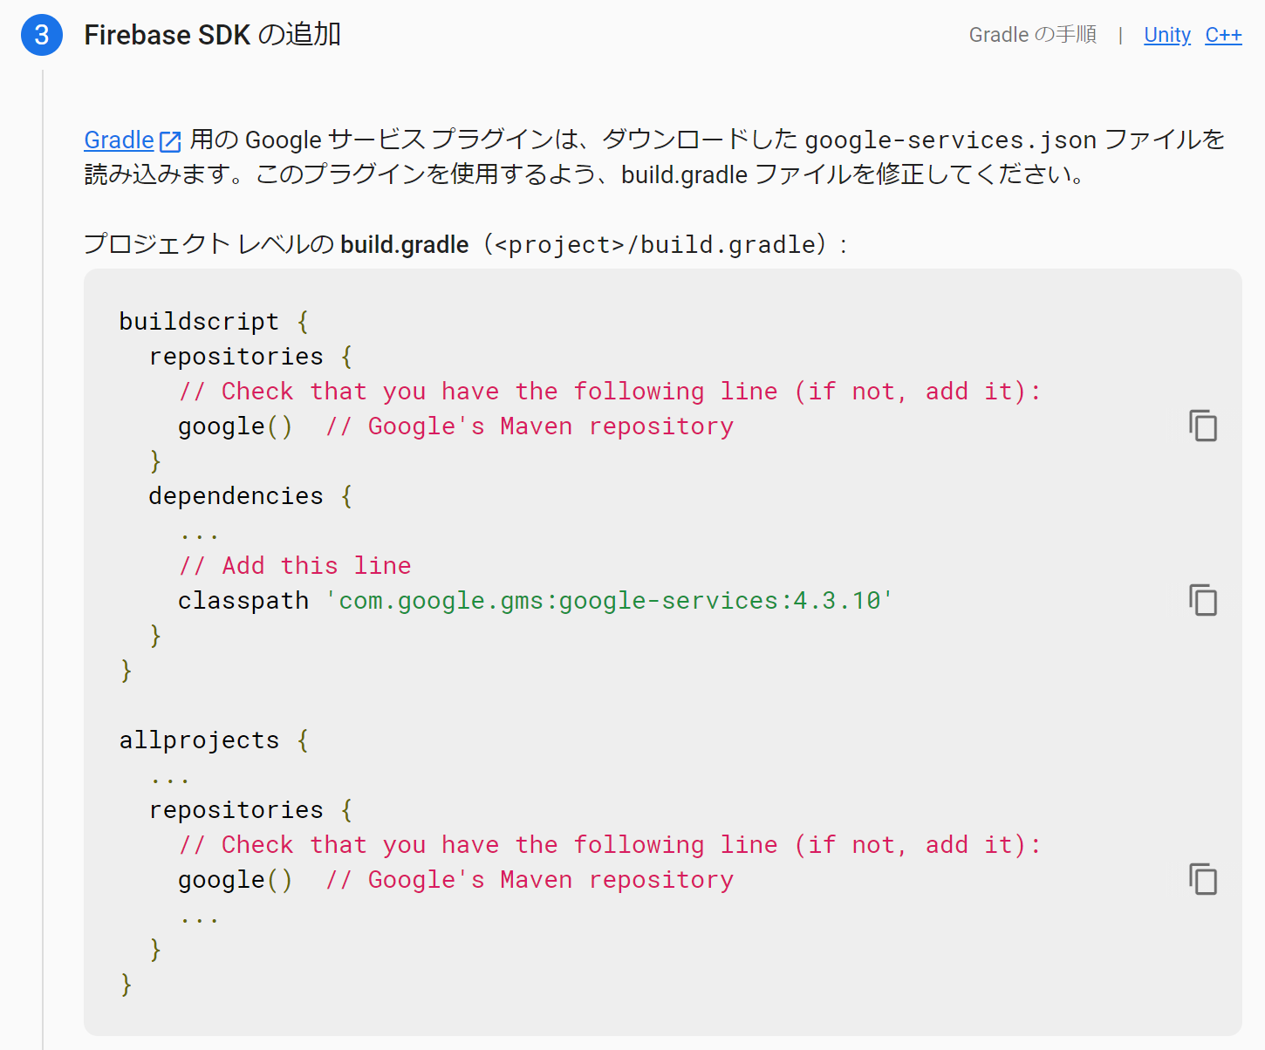Click the '// Add this line' comment
The image size is (1265, 1050).
pyautogui.click(x=295, y=566)
